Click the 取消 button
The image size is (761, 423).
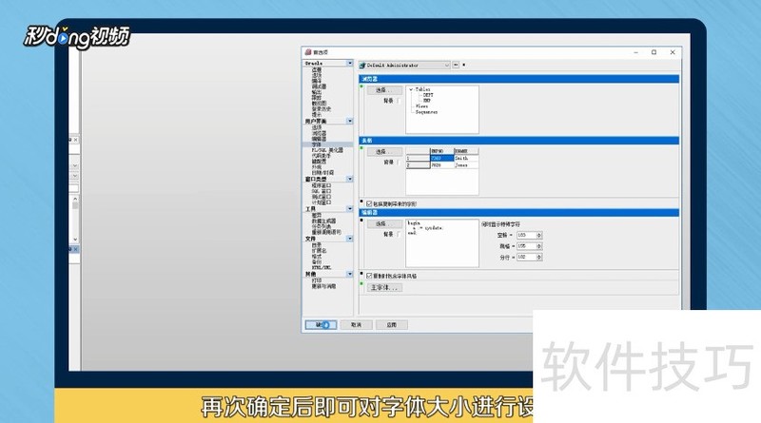[x=356, y=325]
